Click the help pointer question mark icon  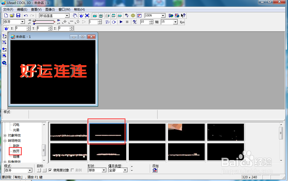(183, 16)
